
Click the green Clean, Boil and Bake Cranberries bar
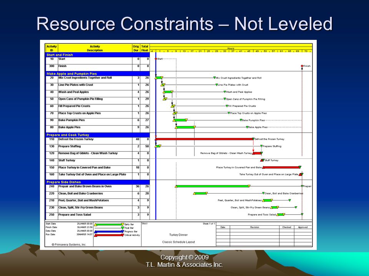click(200, 193)
